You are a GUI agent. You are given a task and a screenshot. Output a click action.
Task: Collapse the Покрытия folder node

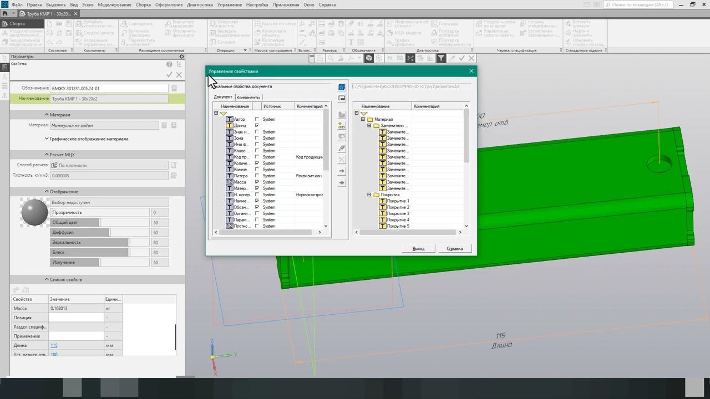369,195
